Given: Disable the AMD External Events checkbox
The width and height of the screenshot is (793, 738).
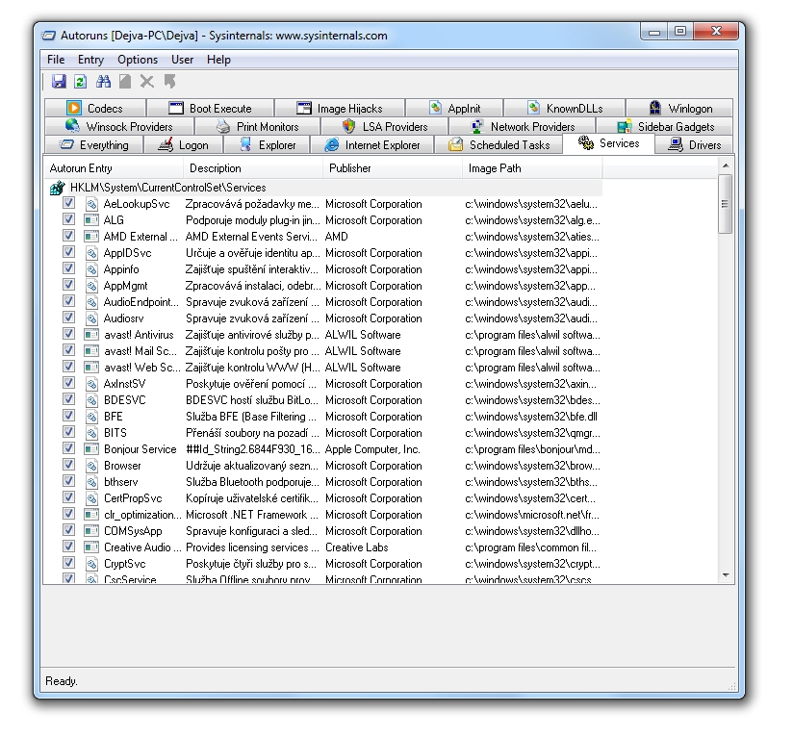Looking at the screenshot, I should [68, 236].
